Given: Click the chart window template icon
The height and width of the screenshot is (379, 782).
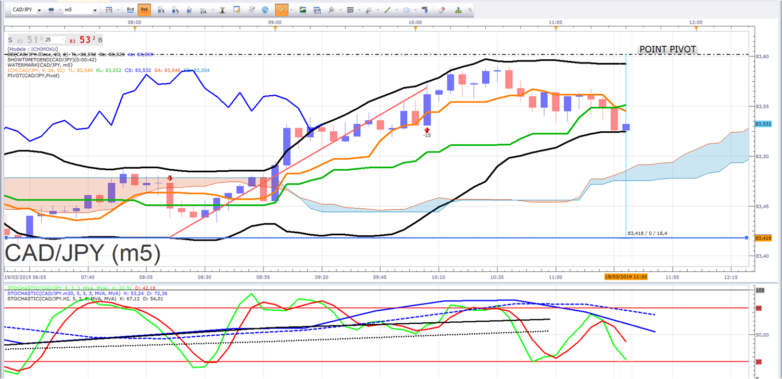Looking at the screenshot, I should [x=317, y=10].
